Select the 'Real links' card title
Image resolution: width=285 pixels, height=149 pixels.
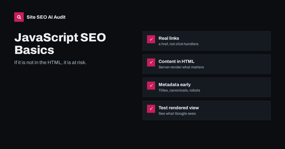[169, 38]
